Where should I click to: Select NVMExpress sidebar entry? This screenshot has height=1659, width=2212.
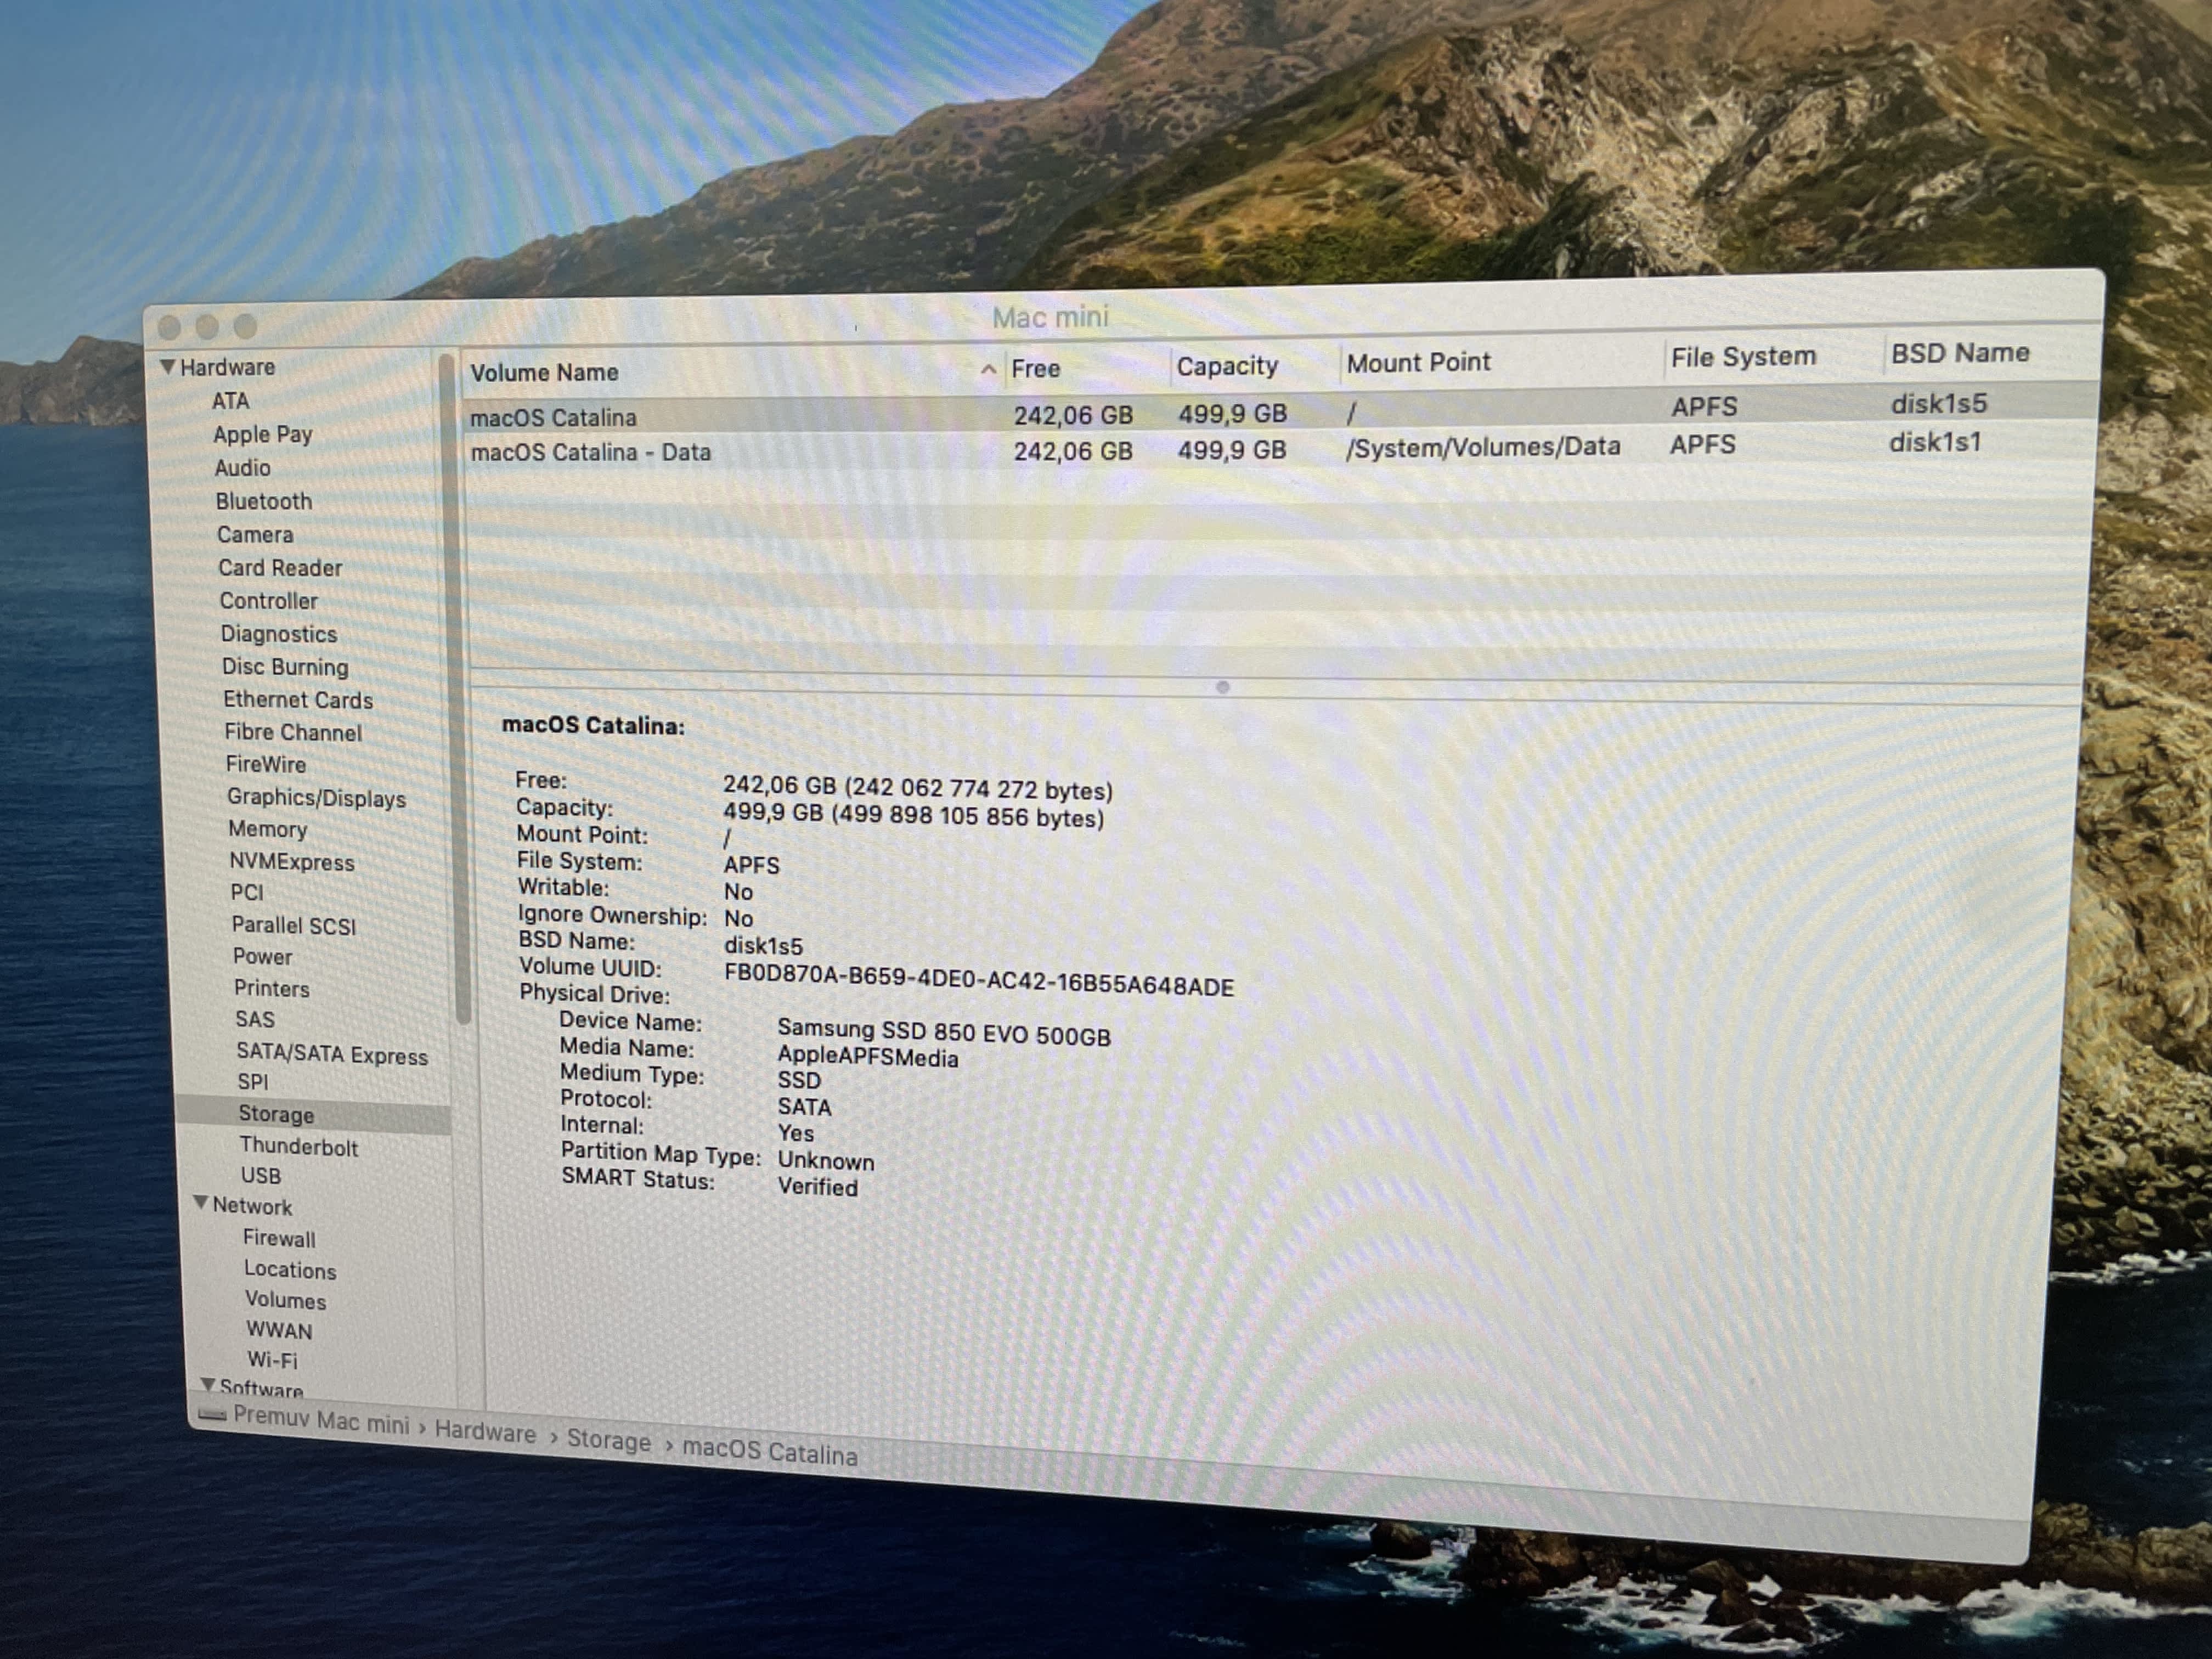(291, 862)
